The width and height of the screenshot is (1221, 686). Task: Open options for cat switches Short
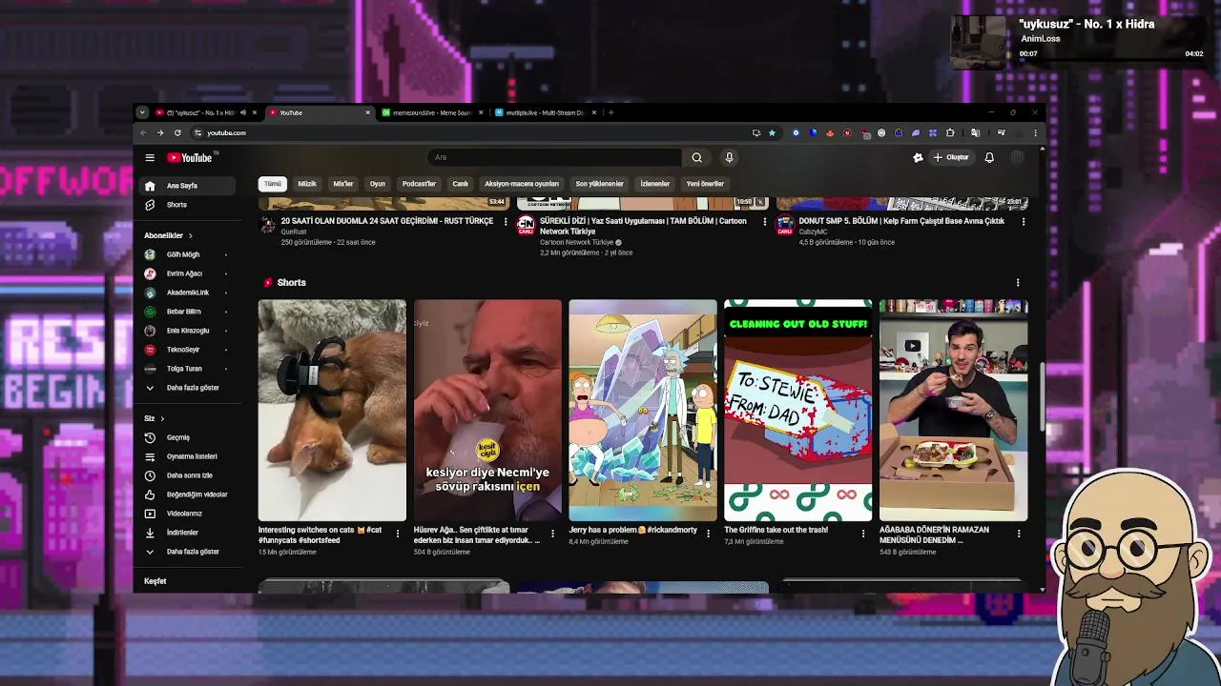[398, 534]
